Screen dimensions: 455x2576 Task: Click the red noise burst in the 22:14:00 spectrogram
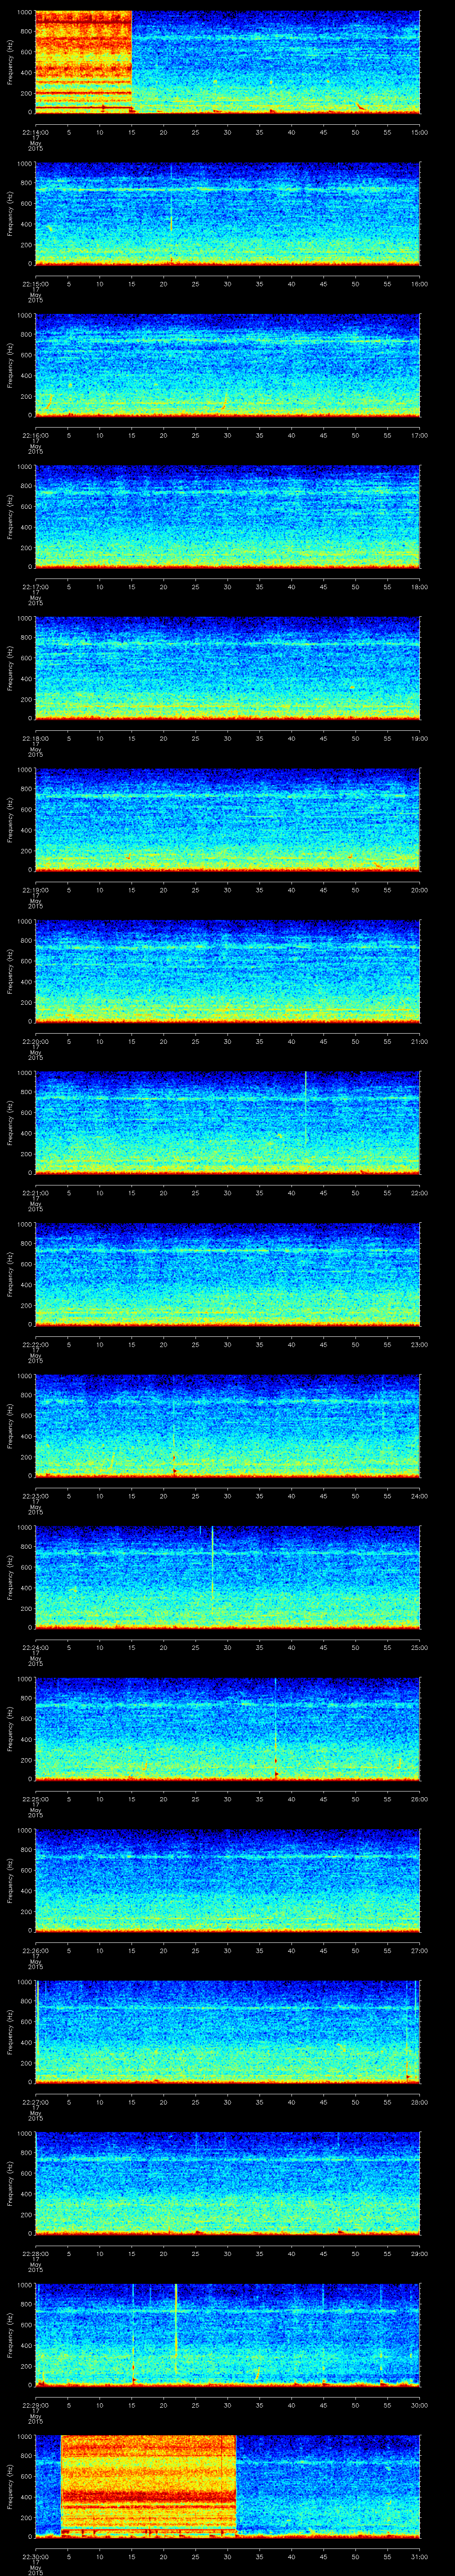click(83, 60)
